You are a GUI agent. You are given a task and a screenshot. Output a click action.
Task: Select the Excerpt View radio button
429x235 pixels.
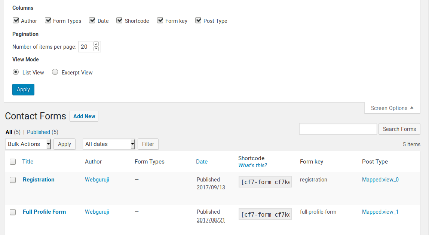(x=55, y=72)
